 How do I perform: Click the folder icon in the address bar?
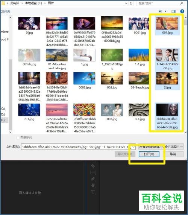tap(3, 3)
